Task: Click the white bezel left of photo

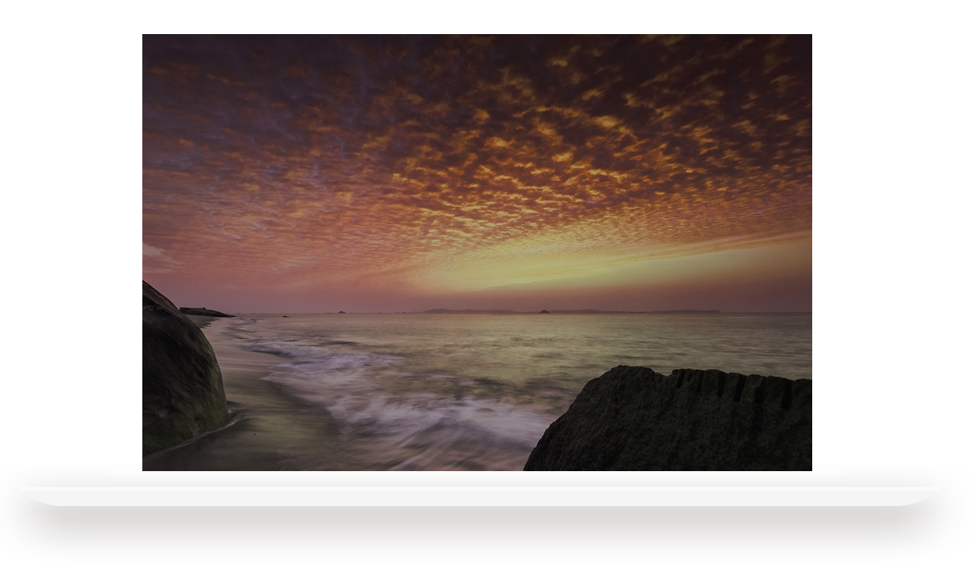Action: [x=125, y=256]
